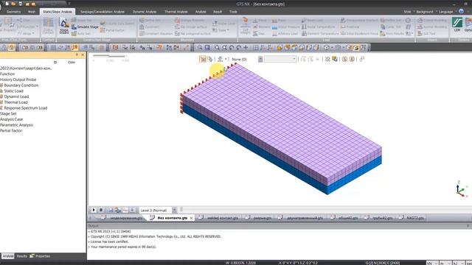The image size is (472, 265).
Task: Click Nodal Temperature in ribbon
Action: pos(318,26)
